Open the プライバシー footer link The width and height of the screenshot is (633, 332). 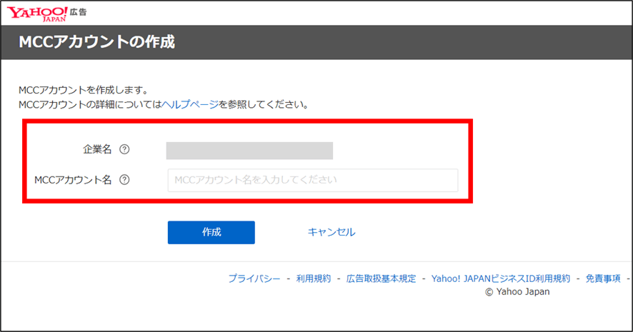(x=254, y=278)
